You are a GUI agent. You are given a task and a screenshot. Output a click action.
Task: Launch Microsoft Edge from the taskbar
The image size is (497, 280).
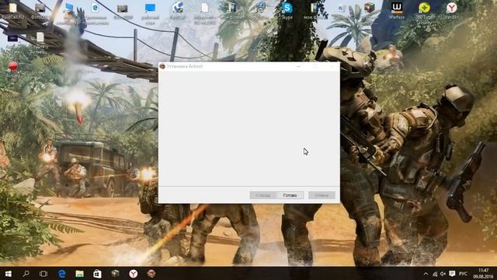[61, 274]
